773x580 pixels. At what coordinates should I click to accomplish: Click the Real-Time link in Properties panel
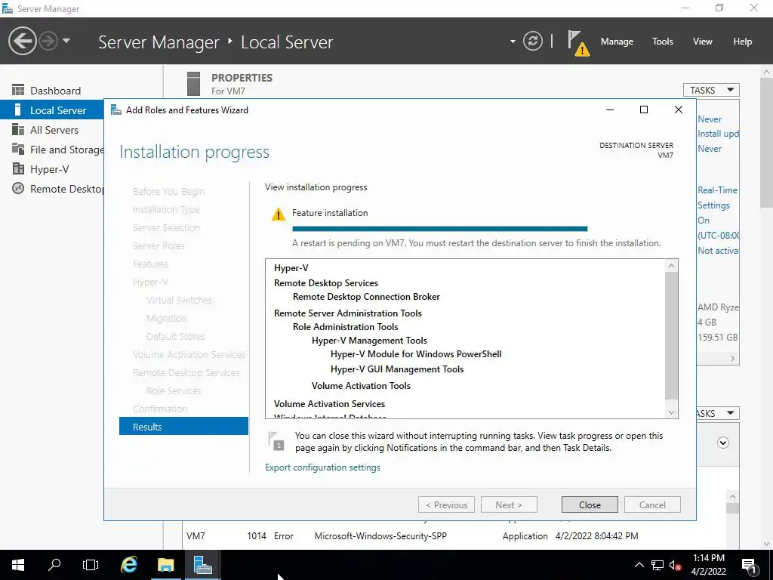tap(717, 190)
